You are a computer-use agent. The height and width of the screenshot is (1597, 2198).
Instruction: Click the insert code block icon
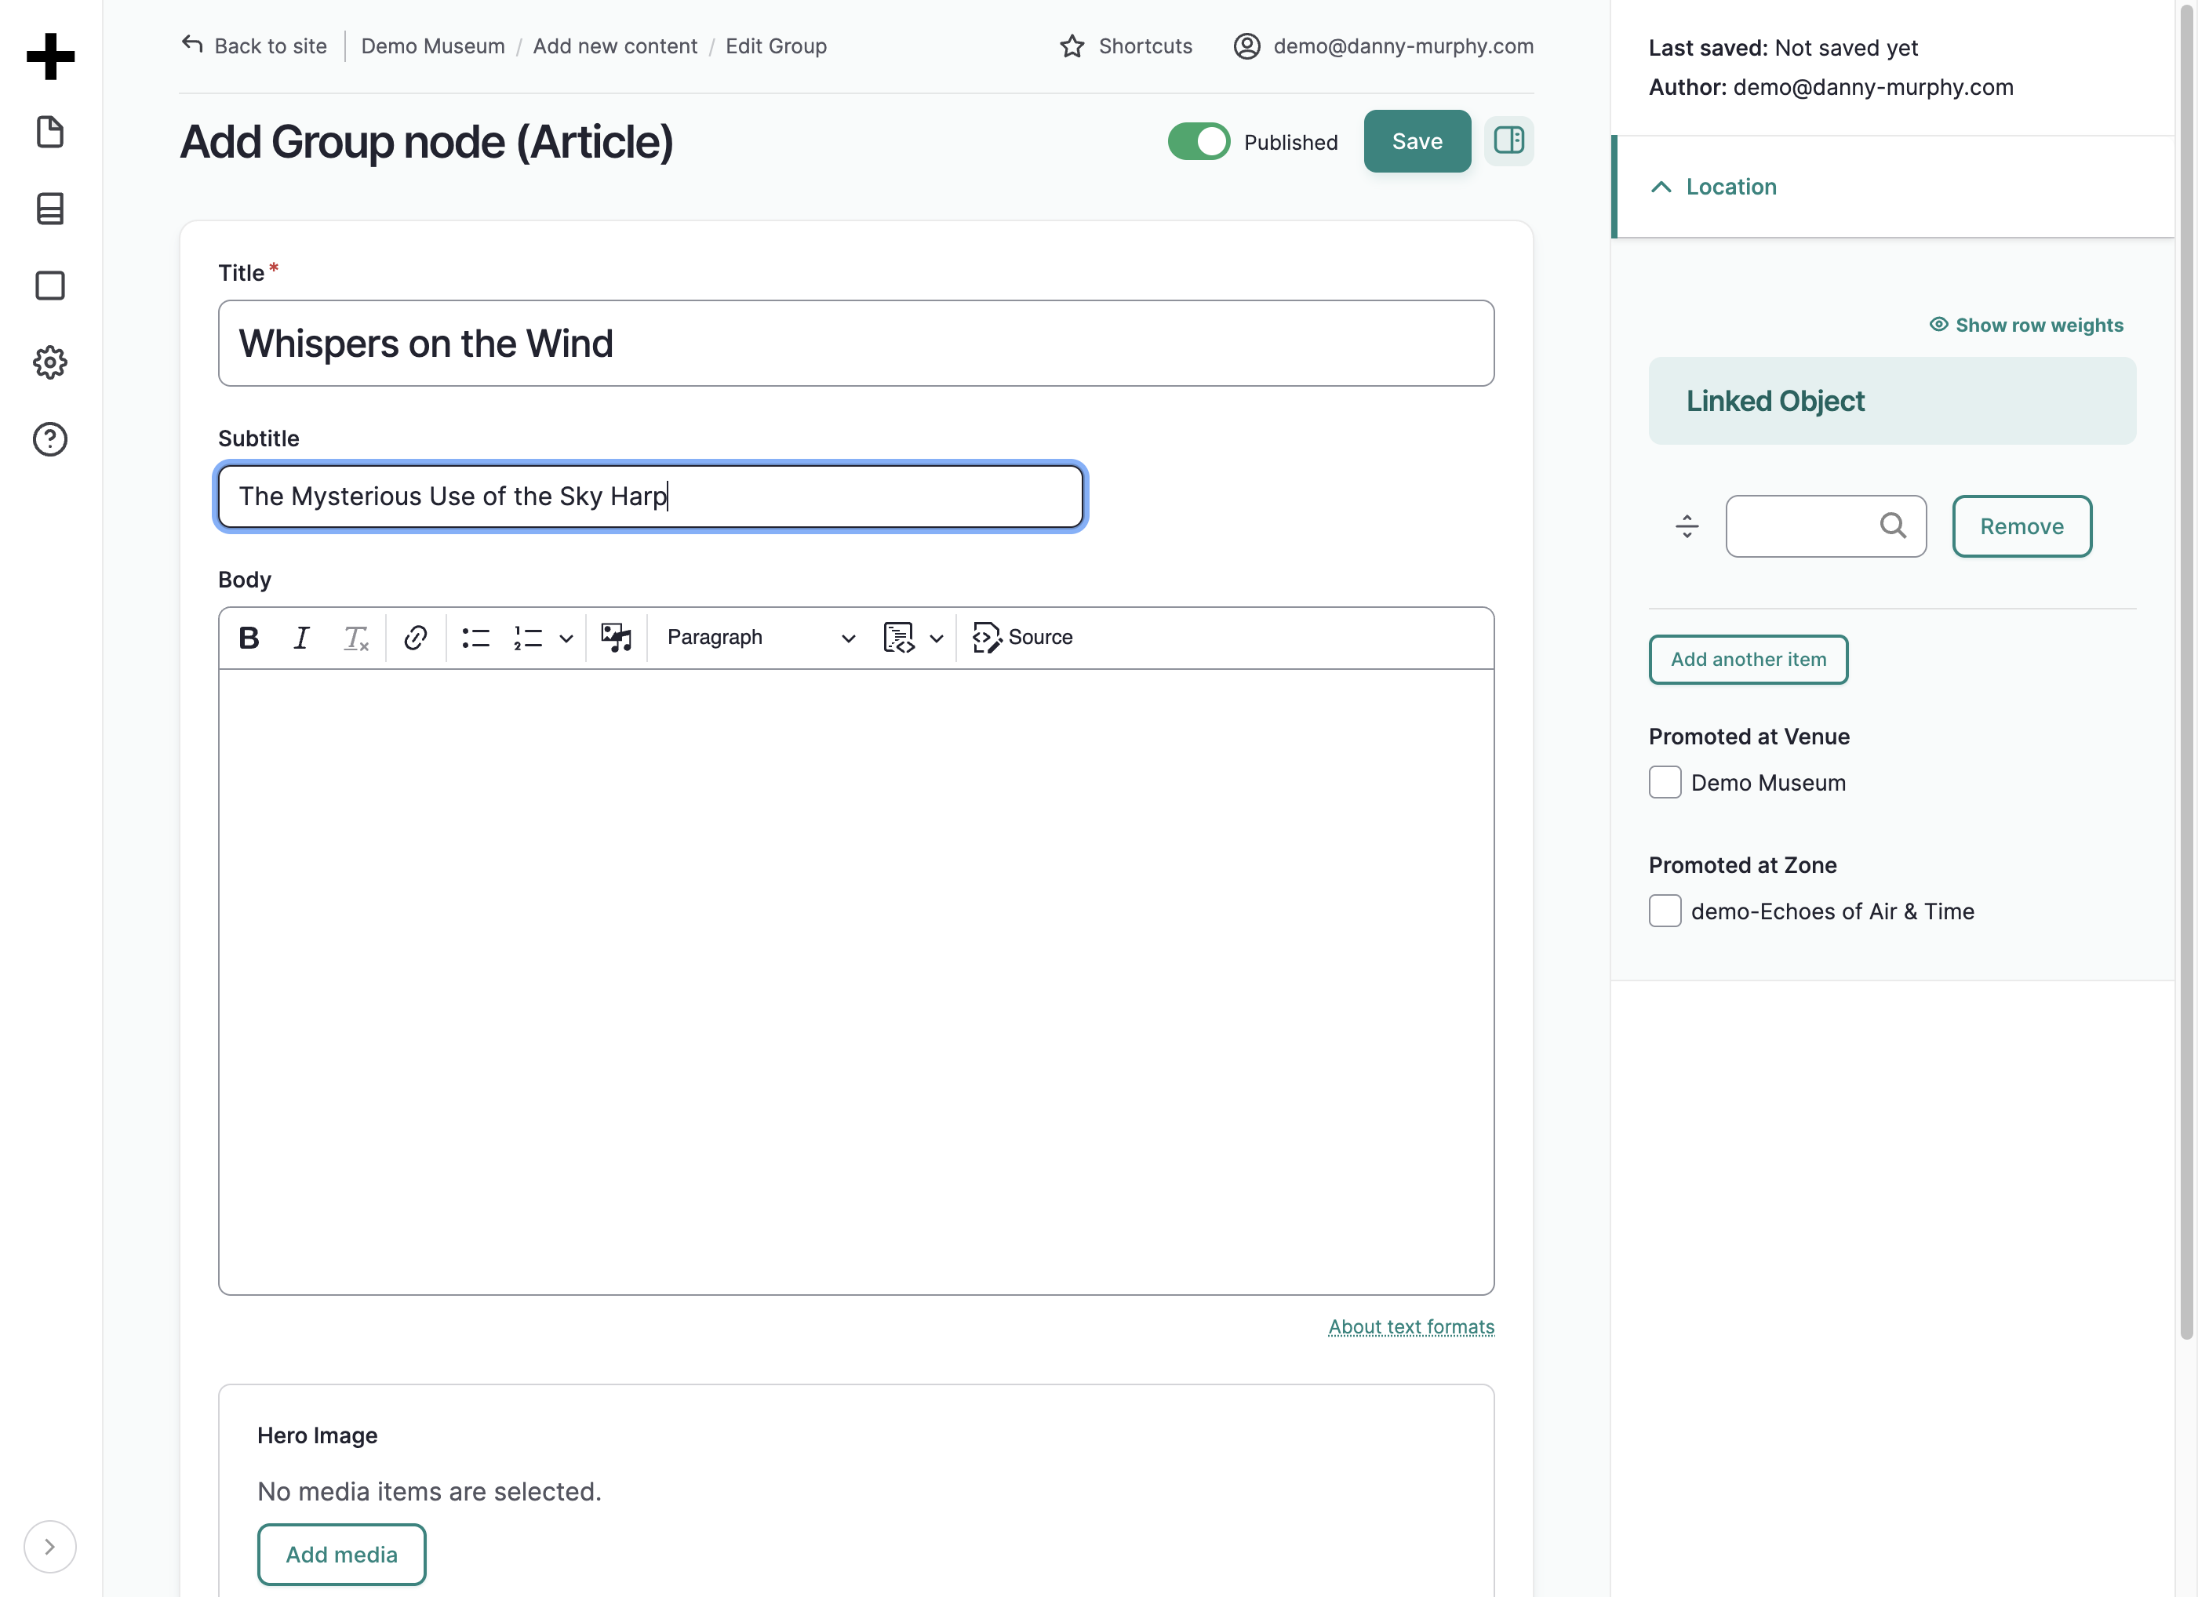[x=898, y=638]
